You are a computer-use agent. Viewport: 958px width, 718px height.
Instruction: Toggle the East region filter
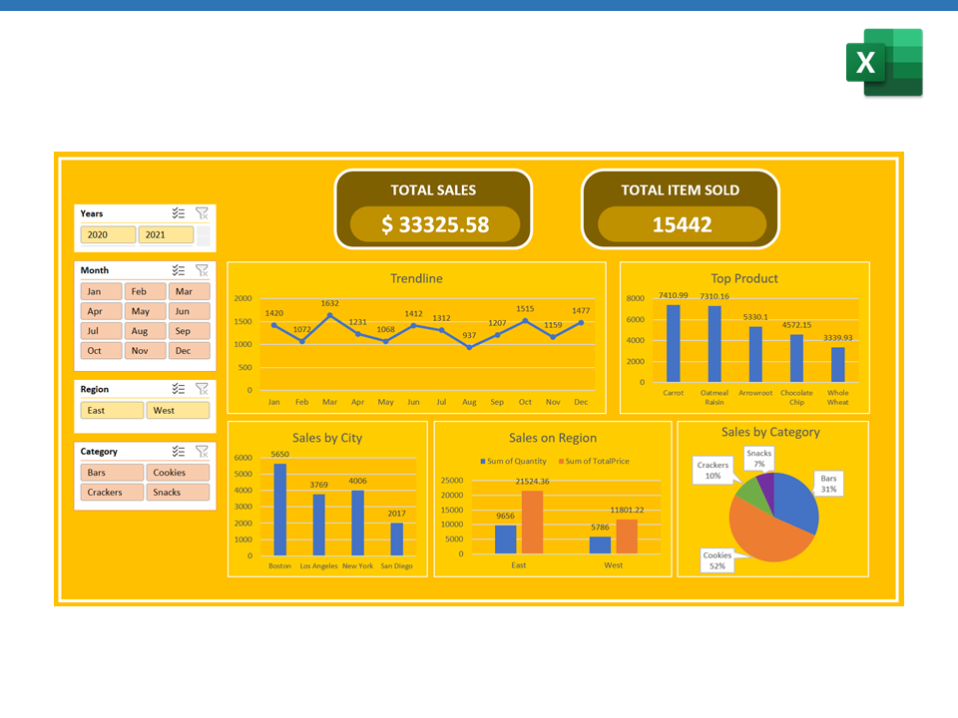point(112,410)
